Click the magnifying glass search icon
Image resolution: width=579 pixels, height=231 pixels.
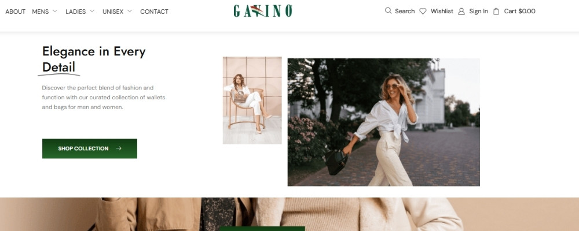[388, 11]
